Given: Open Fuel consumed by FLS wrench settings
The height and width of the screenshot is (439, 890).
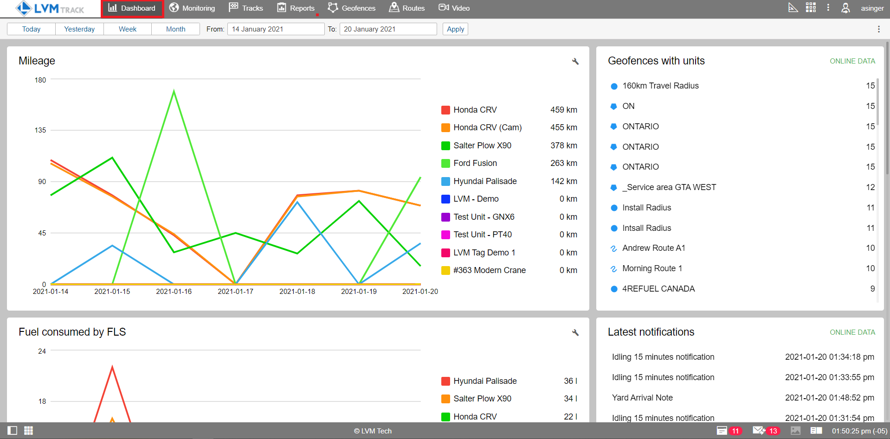Looking at the screenshot, I should coord(575,332).
